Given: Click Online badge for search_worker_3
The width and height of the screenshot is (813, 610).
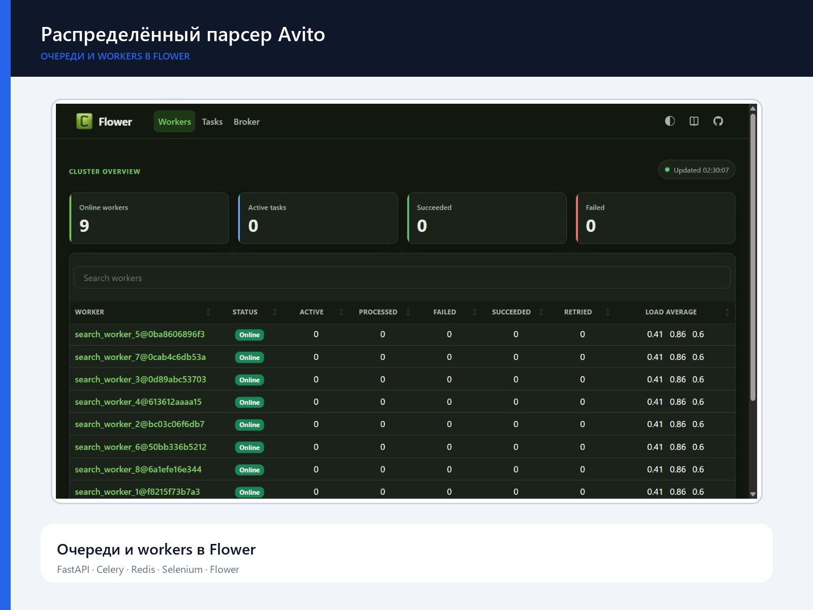Looking at the screenshot, I should [x=249, y=380].
